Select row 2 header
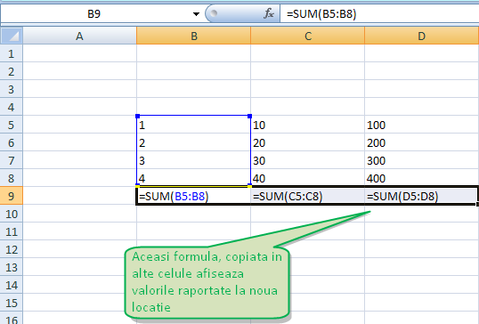 (12, 71)
